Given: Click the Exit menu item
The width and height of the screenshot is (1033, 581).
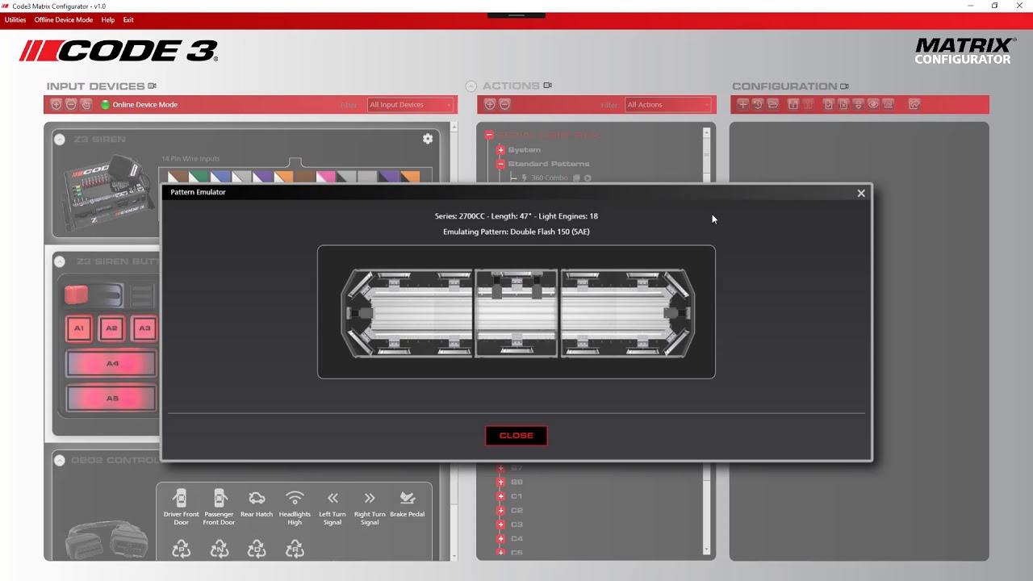Looking at the screenshot, I should [128, 19].
